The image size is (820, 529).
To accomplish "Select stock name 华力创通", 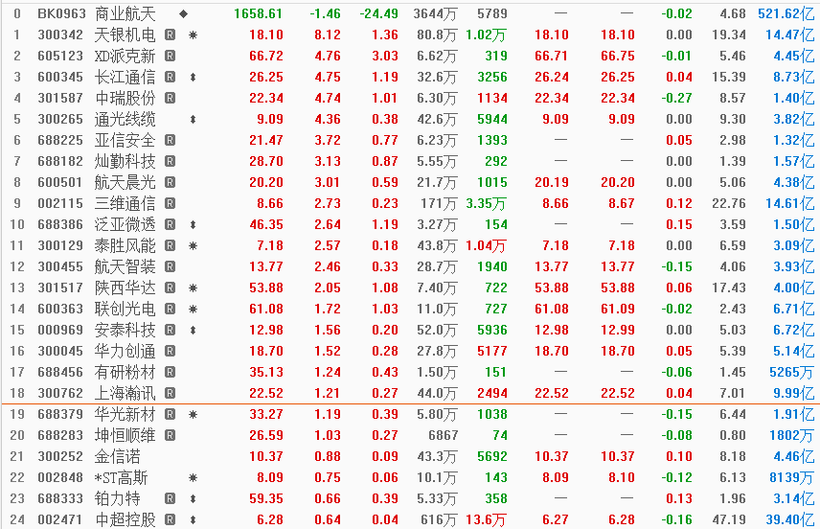I will tap(125, 351).
